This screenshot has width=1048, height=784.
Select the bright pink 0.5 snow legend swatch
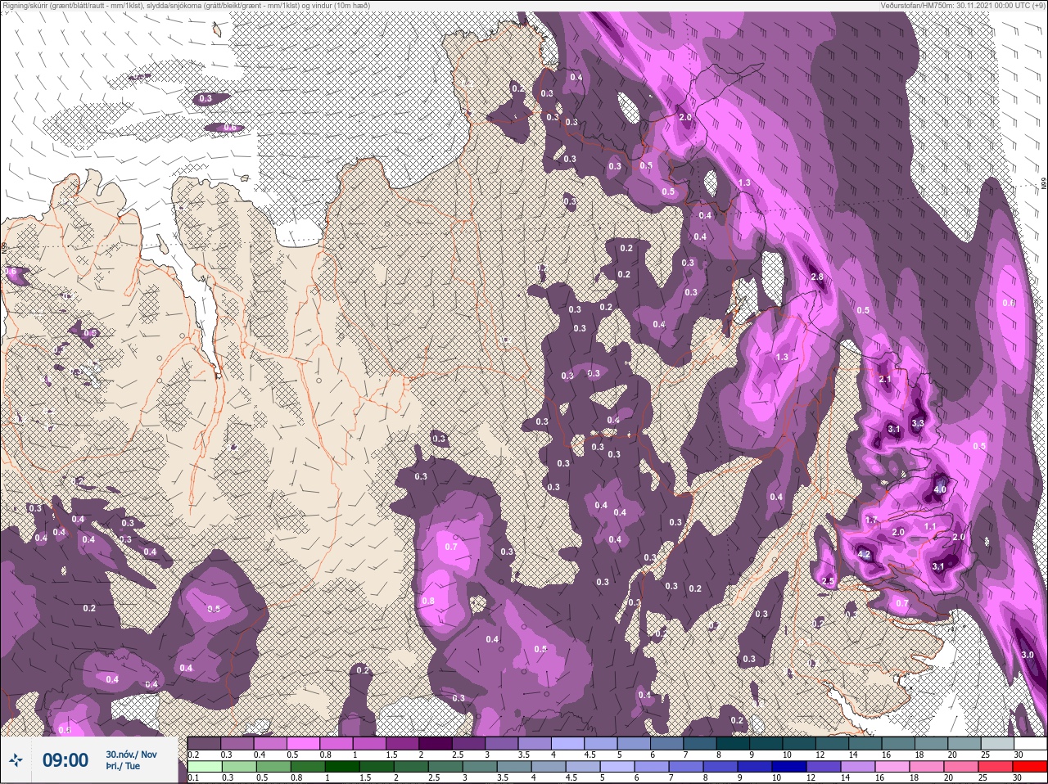(305, 744)
